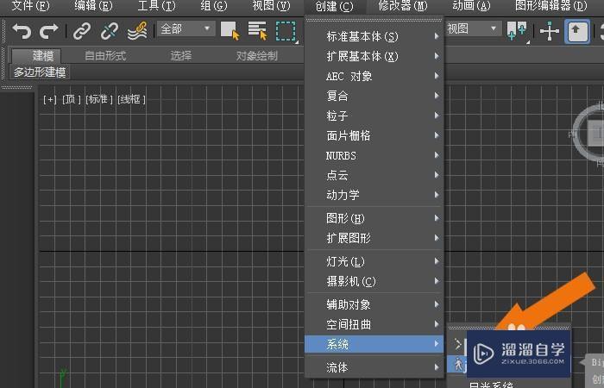Click the Create menu tear-off grip bar

374,20
